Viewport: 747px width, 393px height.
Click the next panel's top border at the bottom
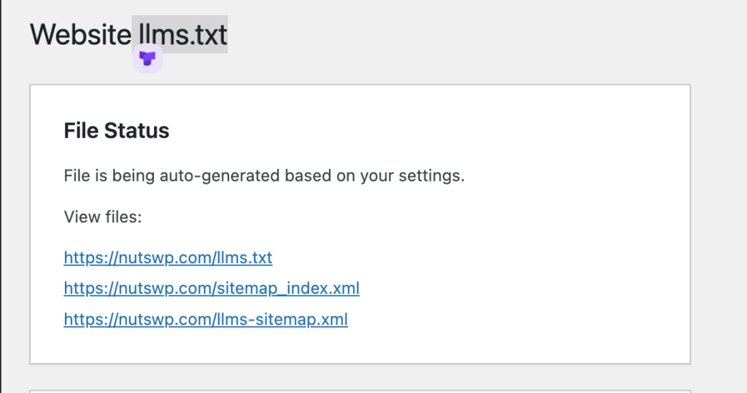[x=360, y=391]
